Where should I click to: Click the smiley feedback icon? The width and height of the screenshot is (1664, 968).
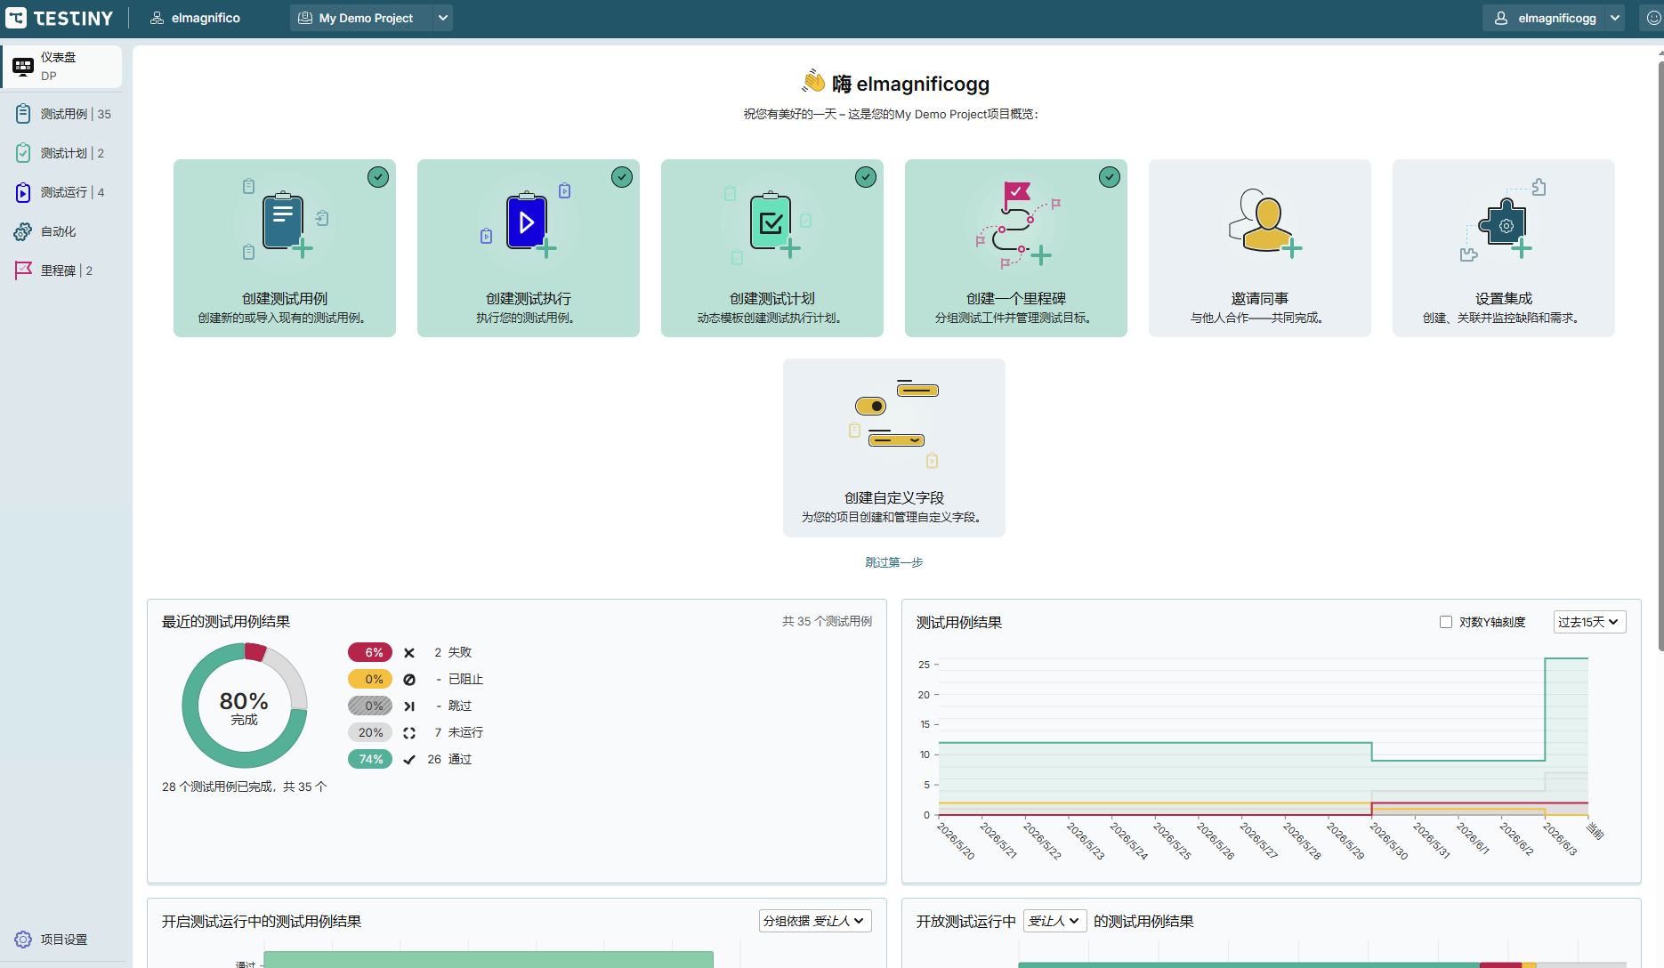point(1653,18)
